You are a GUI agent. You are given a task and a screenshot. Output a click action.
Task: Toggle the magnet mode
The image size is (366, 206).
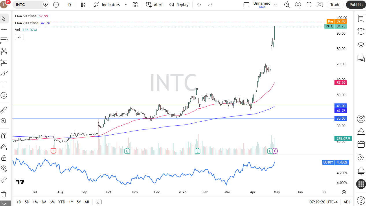coord(4,136)
